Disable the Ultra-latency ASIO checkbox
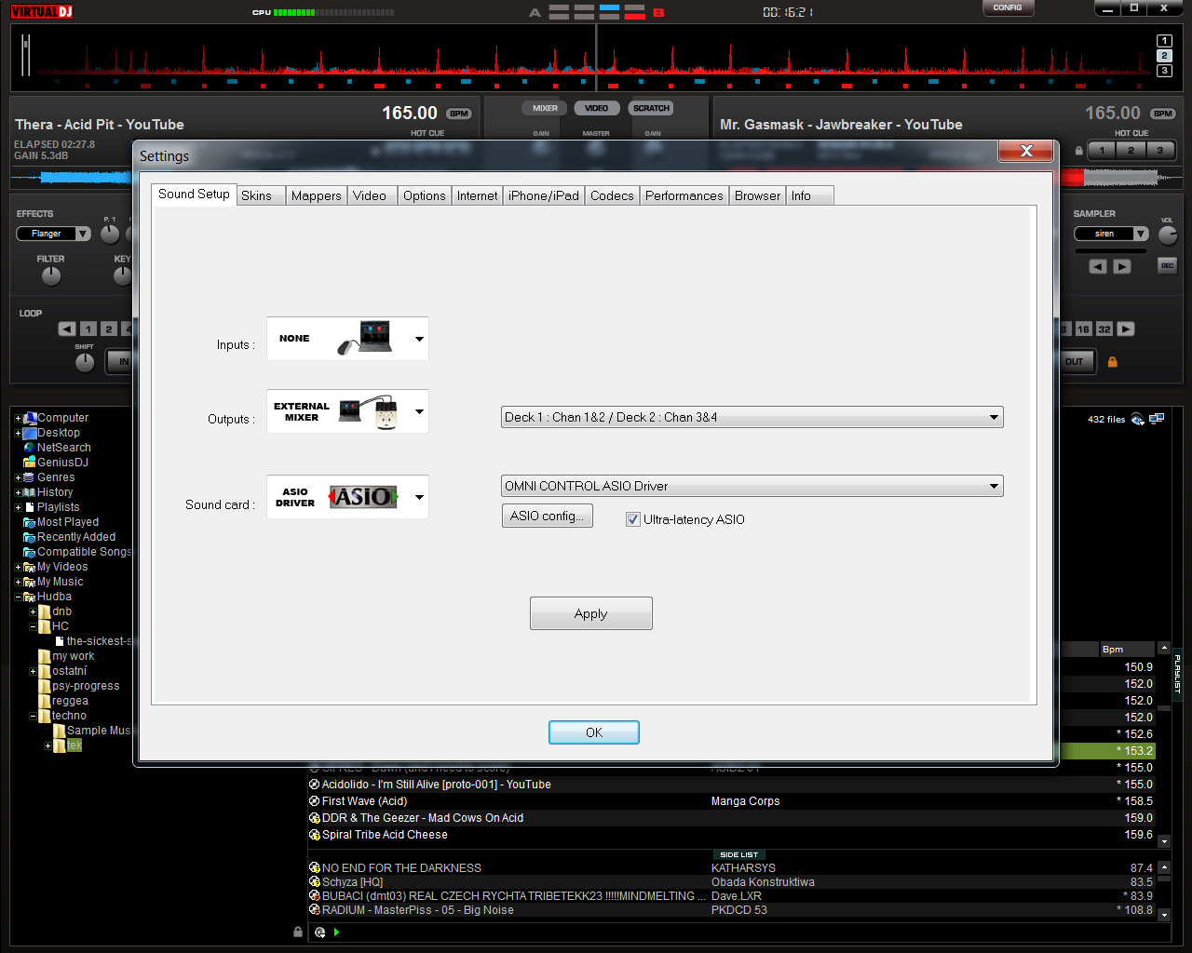 pos(633,519)
